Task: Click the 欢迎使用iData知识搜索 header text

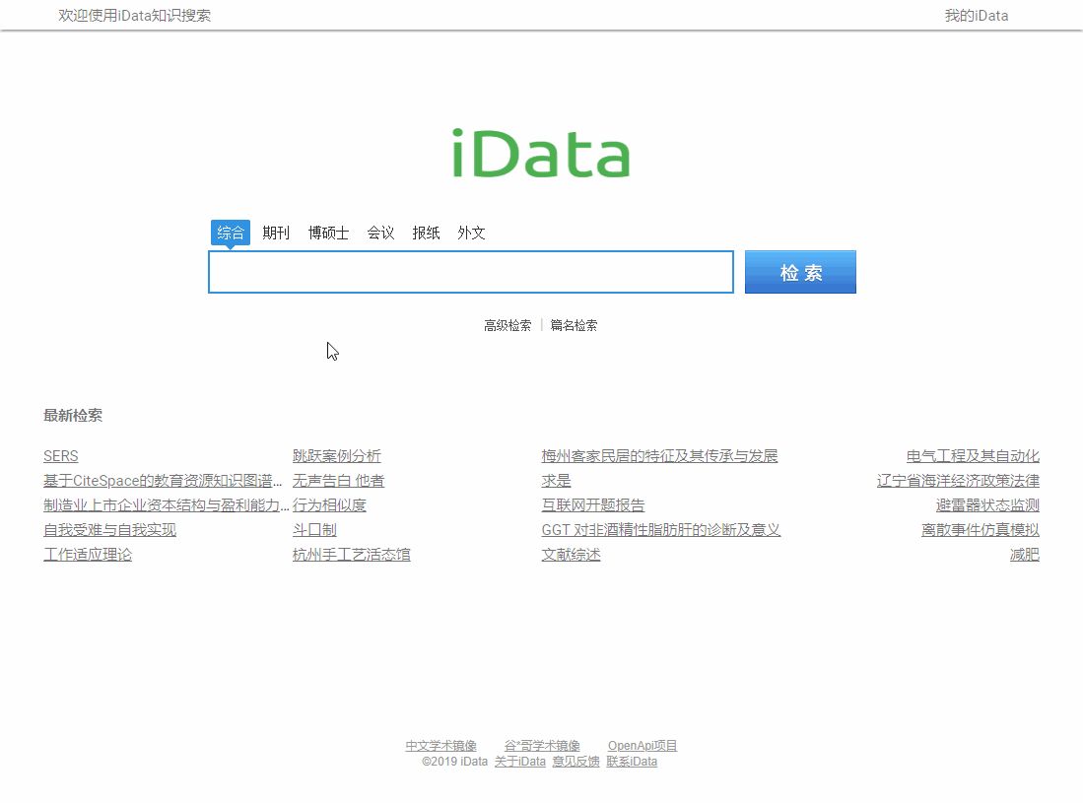Action: [135, 15]
